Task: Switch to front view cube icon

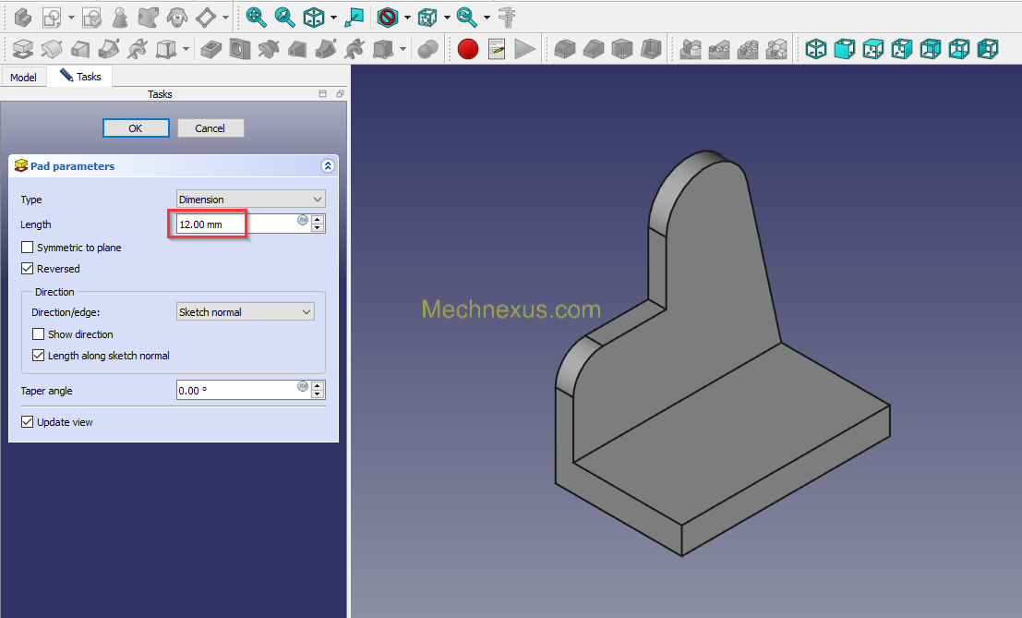Action: point(845,50)
